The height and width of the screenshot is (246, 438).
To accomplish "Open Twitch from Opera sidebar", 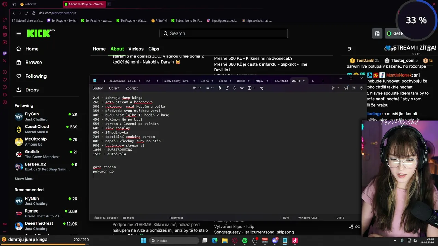I will click(x=4, y=53).
